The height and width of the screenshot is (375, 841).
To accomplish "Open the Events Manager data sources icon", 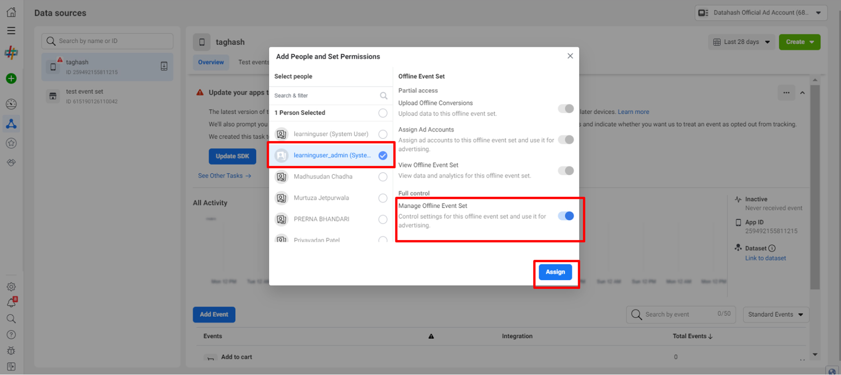I will coord(11,124).
